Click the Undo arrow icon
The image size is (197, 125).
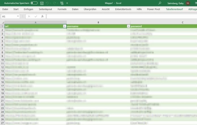(48, 3)
